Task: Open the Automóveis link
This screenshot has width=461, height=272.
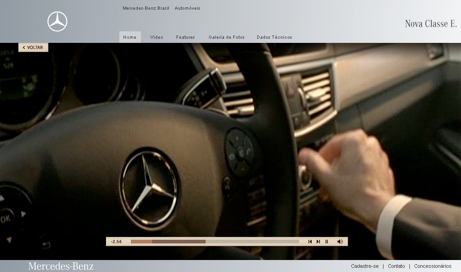Action: [x=188, y=8]
